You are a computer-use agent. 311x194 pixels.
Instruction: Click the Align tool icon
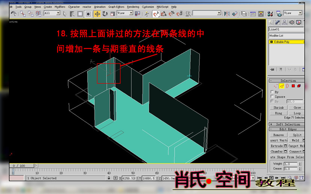coord(235,14)
